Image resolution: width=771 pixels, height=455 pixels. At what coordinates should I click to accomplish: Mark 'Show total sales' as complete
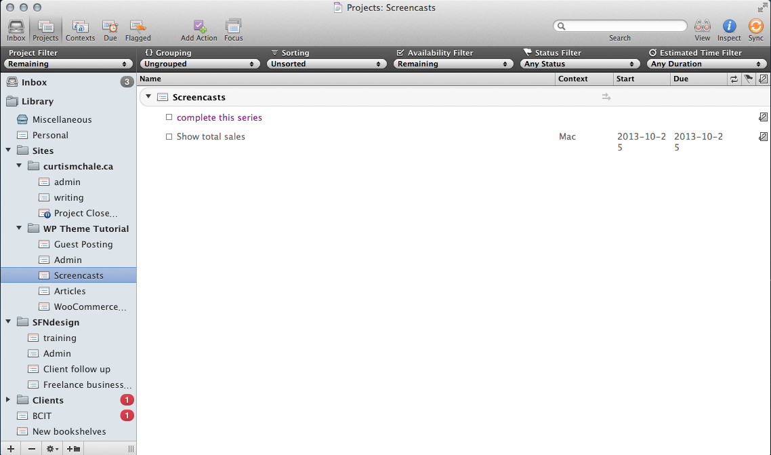(x=169, y=136)
